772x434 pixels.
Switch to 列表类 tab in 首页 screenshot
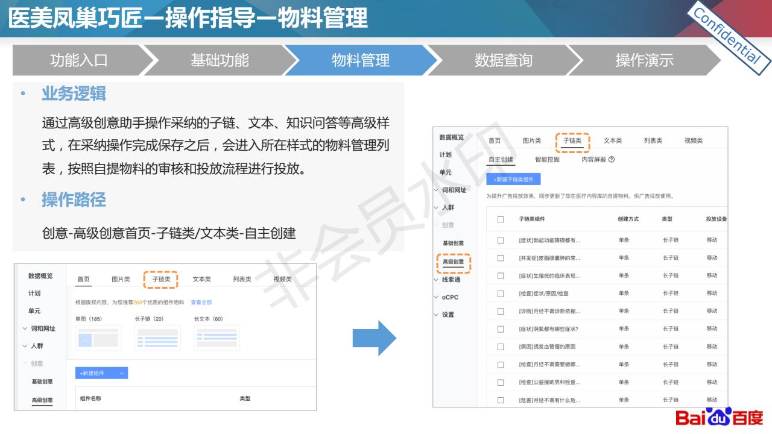[x=242, y=279]
